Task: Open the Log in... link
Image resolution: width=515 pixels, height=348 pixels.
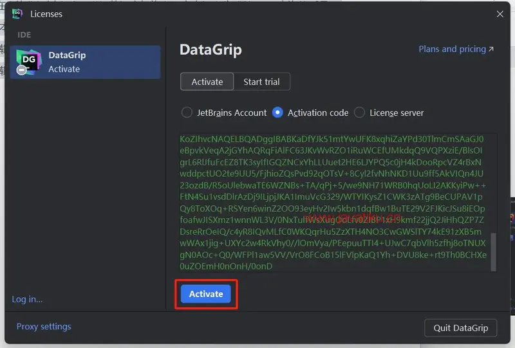Action: pyautogui.click(x=27, y=299)
